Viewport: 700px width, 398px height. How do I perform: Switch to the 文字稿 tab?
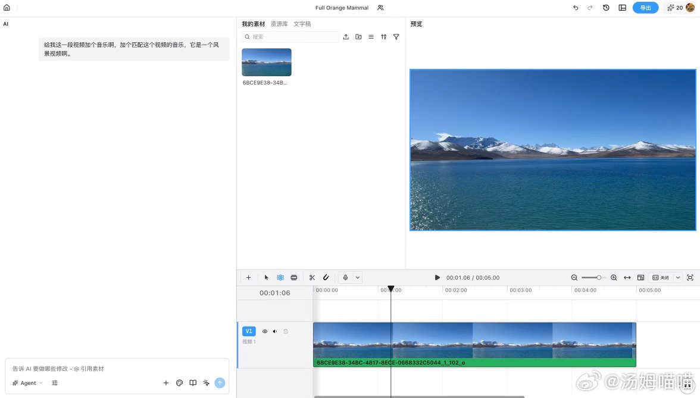point(302,24)
